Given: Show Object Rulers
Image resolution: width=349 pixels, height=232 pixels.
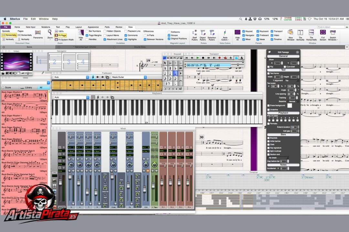Looking at the screenshot, I should coord(203,35).
